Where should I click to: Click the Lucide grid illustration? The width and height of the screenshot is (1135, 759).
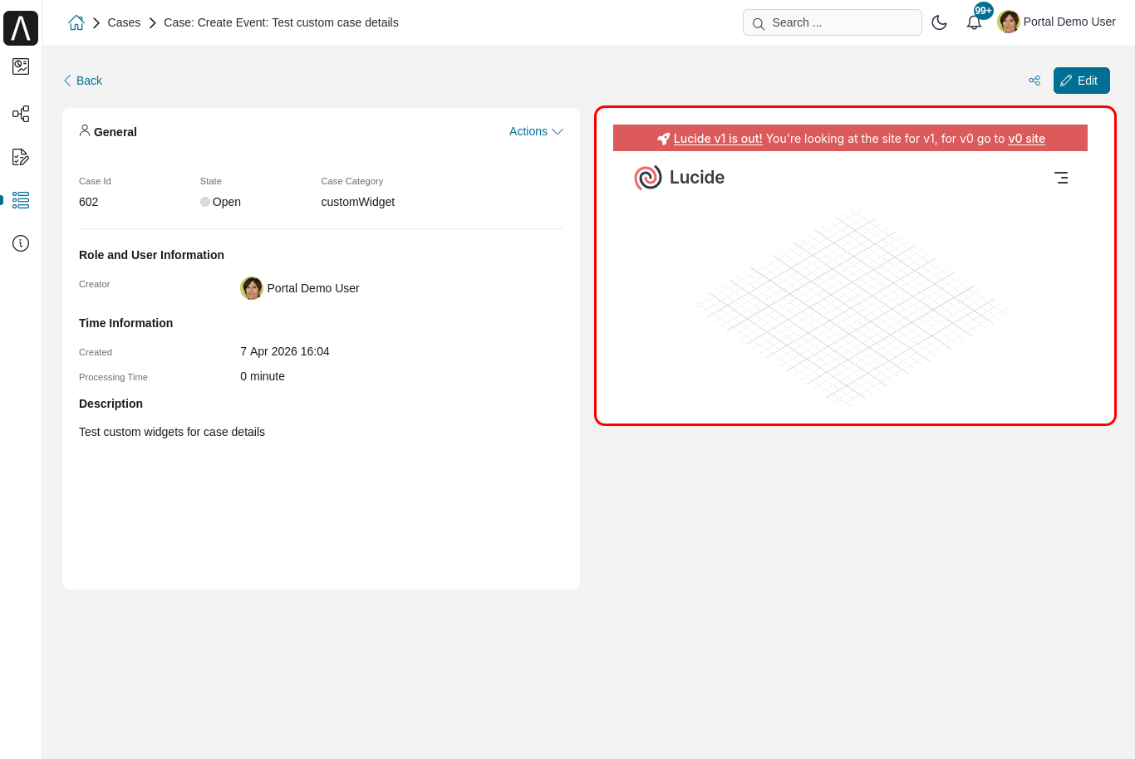[x=851, y=307]
